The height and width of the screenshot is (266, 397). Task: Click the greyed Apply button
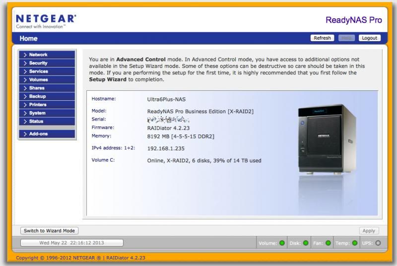click(369, 231)
